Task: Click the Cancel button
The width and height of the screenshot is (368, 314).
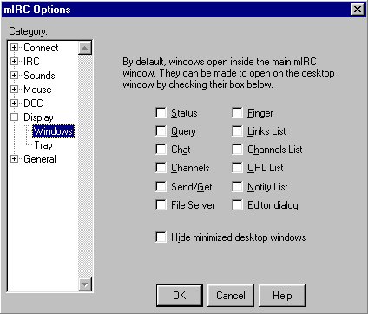Action: (x=231, y=296)
